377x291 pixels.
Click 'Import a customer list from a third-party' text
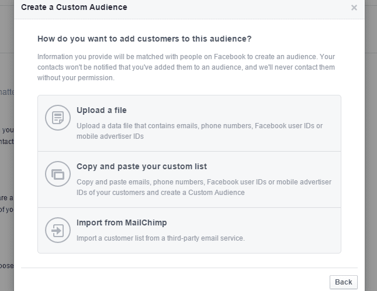(161, 238)
